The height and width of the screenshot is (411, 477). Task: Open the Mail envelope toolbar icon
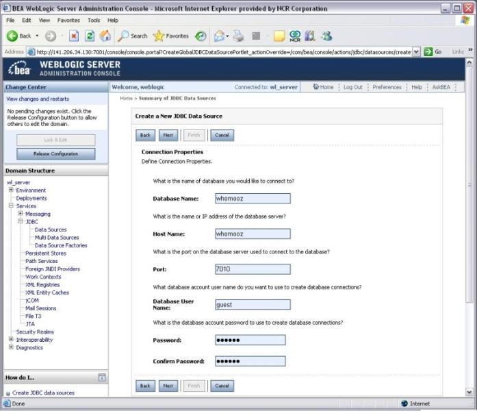pyautogui.click(x=219, y=36)
